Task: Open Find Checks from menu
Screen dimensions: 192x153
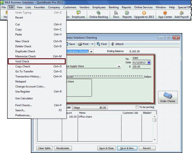Action: pyautogui.click(x=37, y=105)
